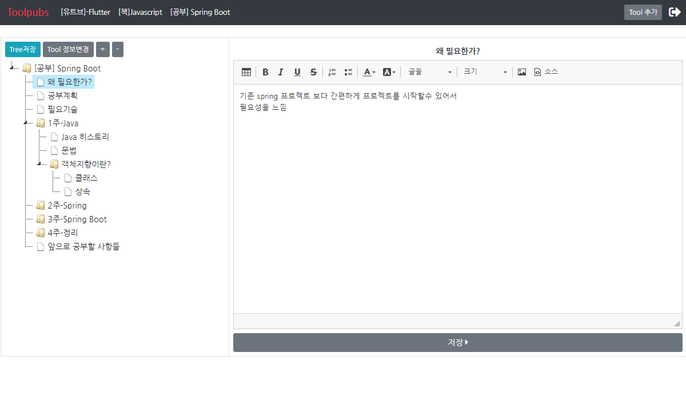This screenshot has height=400, width=686.
Task: Apply strikethrough formatting
Action: tap(313, 72)
